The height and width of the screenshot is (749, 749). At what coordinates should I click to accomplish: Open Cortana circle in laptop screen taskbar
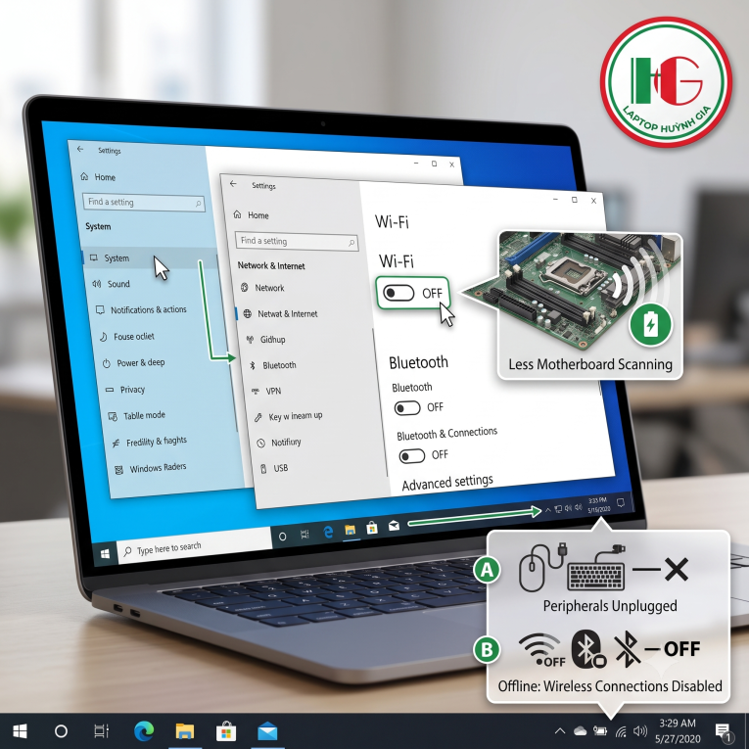(x=282, y=537)
